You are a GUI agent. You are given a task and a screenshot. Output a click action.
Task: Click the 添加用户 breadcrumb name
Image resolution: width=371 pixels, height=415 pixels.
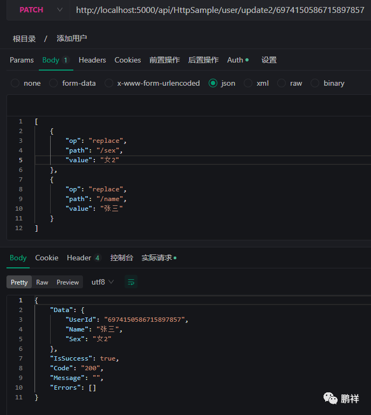[72, 39]
